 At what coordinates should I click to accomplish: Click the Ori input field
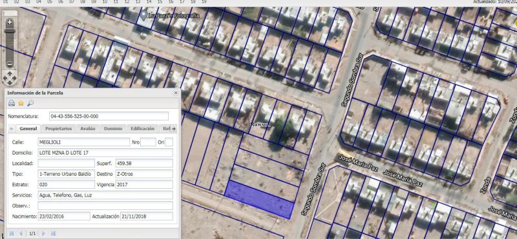pyautogui.click(x=169, y=142)
